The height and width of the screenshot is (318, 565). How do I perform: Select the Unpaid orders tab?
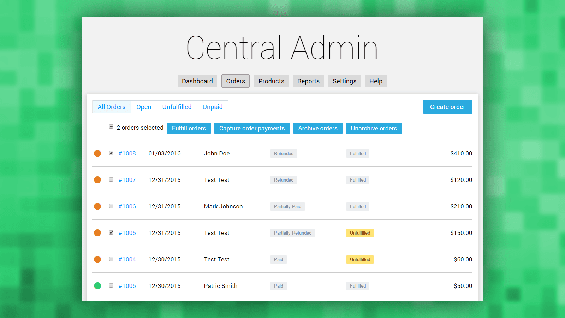point(213,107)
